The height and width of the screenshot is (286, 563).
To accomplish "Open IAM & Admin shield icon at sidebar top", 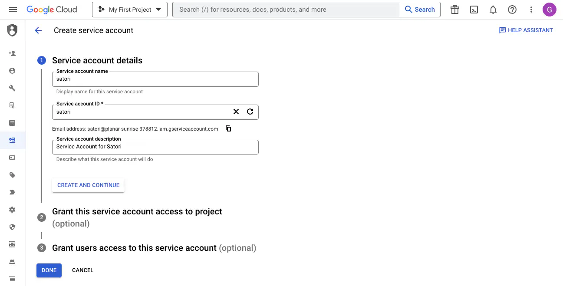I will (12, 30).
